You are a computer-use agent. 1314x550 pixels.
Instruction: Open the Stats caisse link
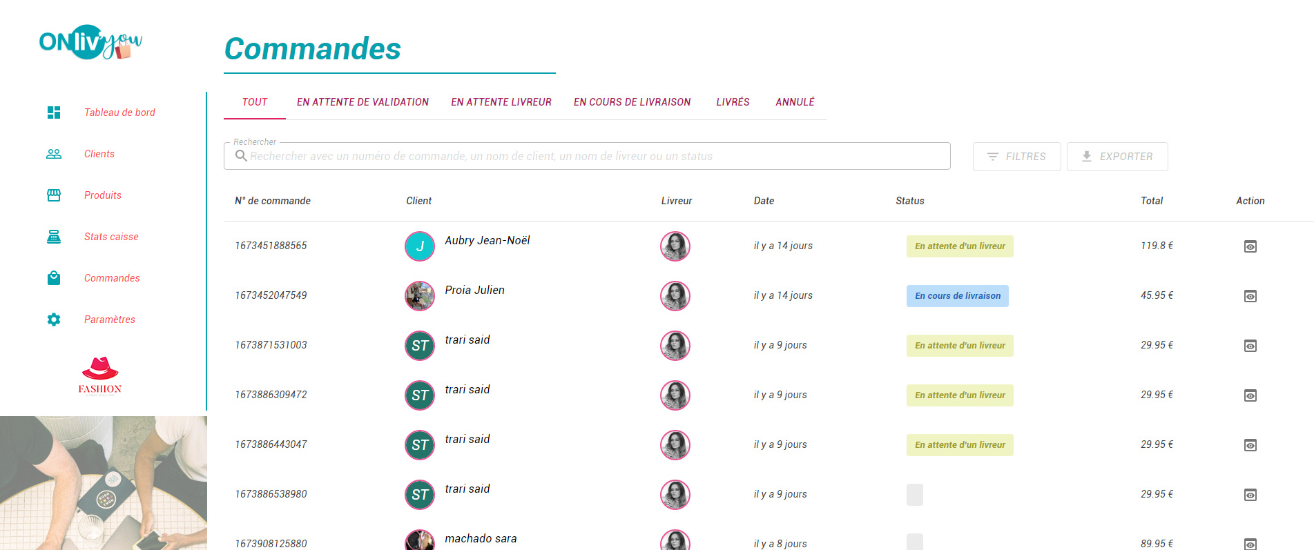111,237
